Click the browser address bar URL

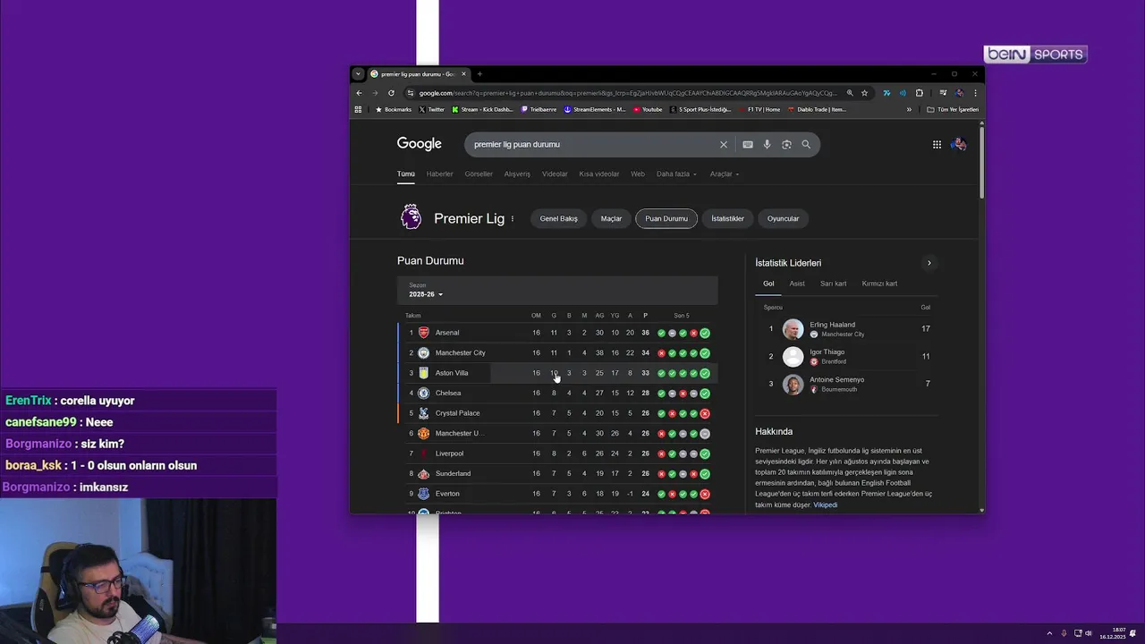(x=628, y=93)
